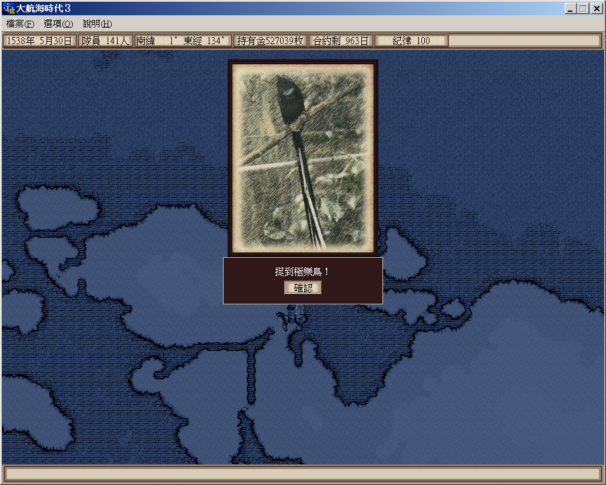Screen dimensions: 606x485
Task: Open the 檔案(F) menu
Action: 20,24
